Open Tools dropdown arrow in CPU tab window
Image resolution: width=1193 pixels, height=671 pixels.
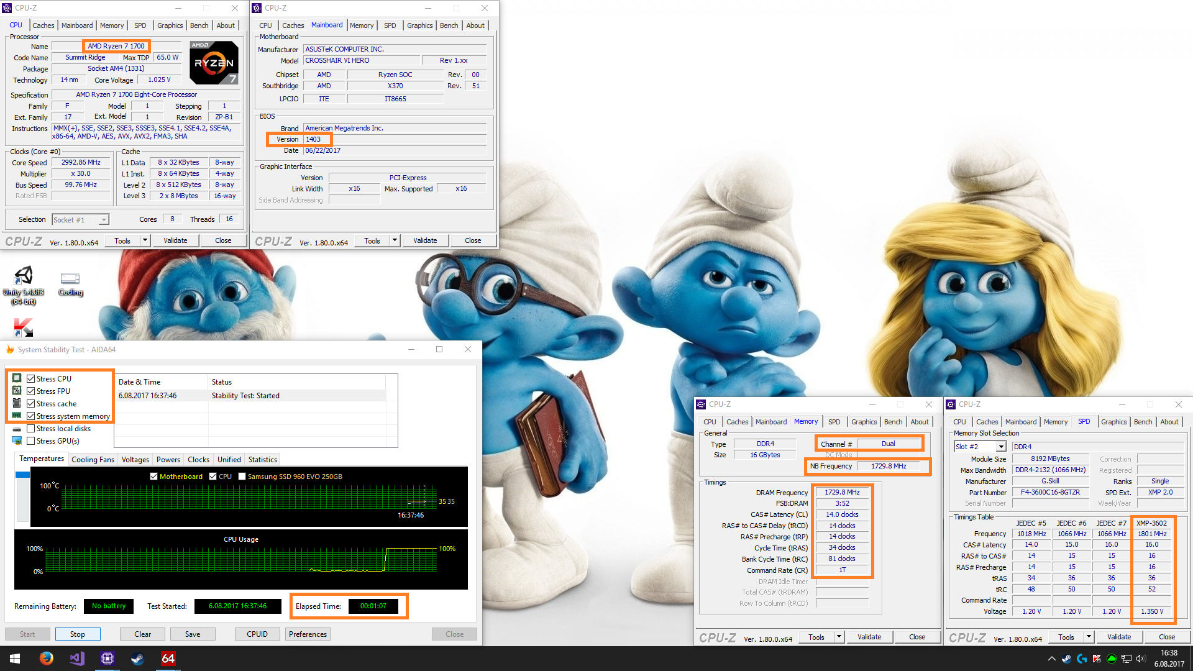tap(145, 240)
